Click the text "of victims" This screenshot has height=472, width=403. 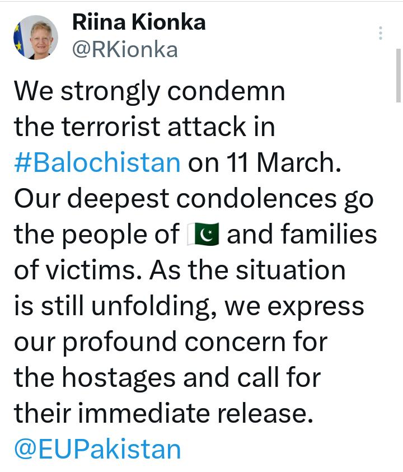[69, 271]
